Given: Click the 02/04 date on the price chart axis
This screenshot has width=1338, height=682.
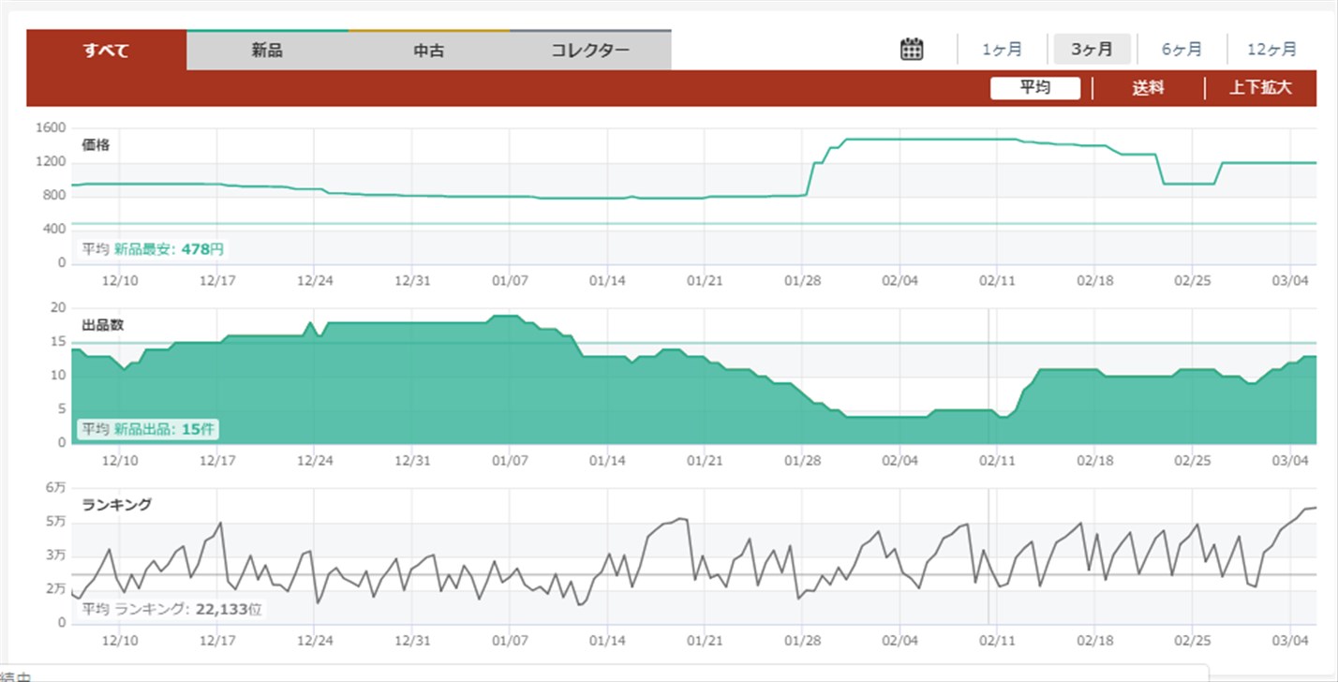Looking at the screenshot, I should click(x=900, y=280).
